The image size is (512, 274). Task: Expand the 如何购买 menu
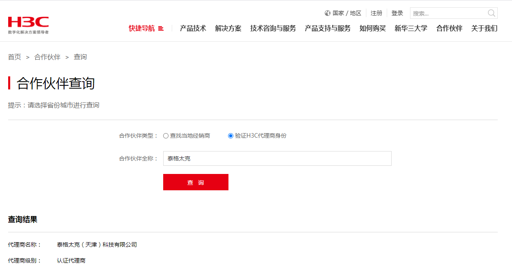(372, 29)
